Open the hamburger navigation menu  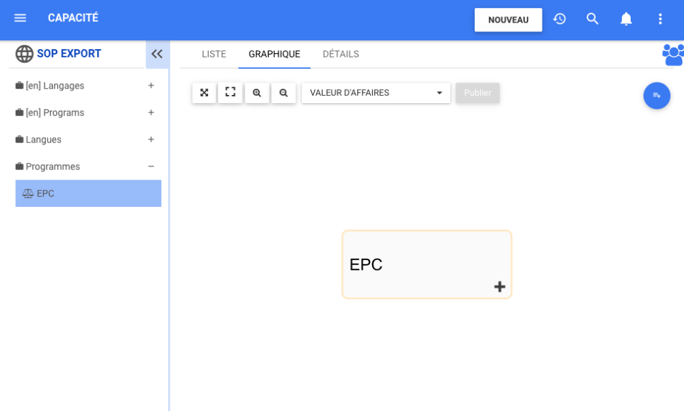pyautogui.click(x=21, y=18)
